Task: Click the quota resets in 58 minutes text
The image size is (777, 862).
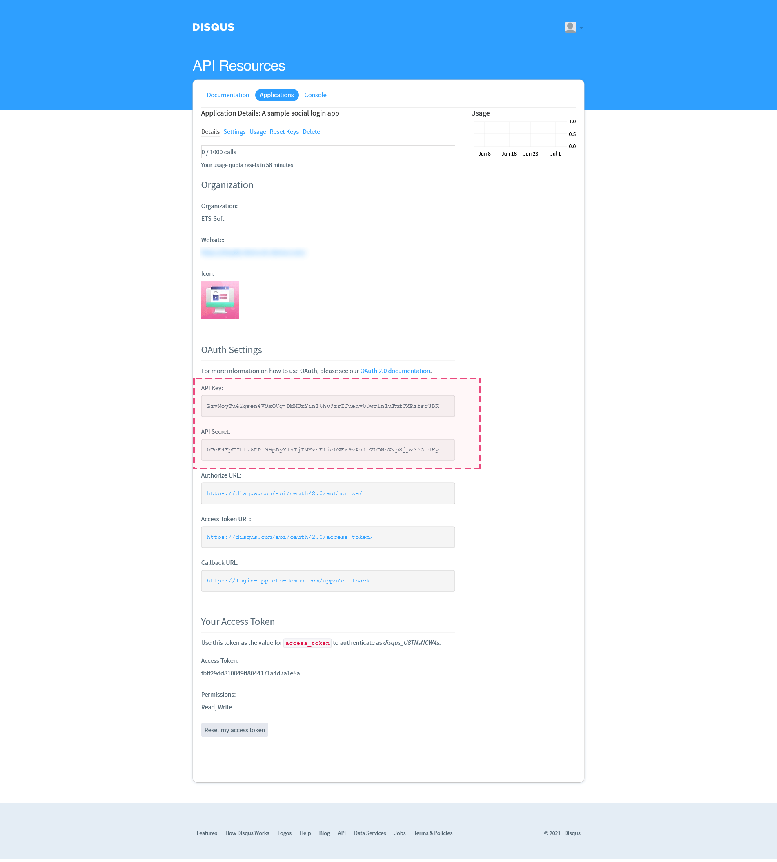Action: pos(247,165)
